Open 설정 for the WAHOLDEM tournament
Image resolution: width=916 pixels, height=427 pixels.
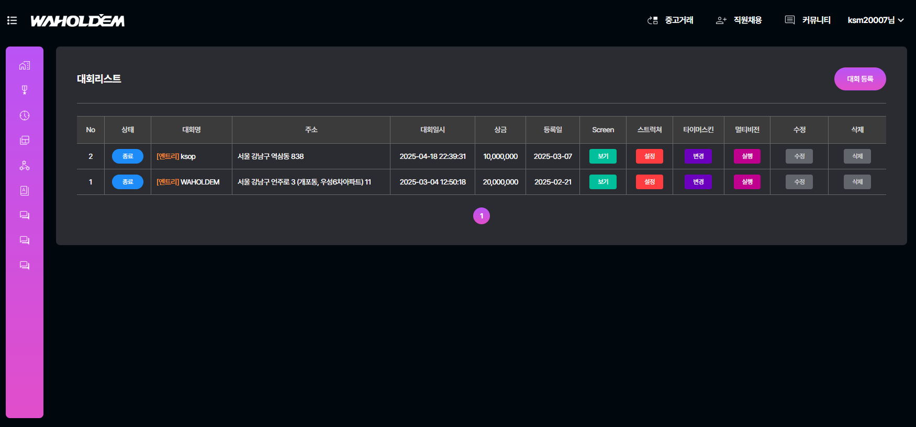pos(649,182)
